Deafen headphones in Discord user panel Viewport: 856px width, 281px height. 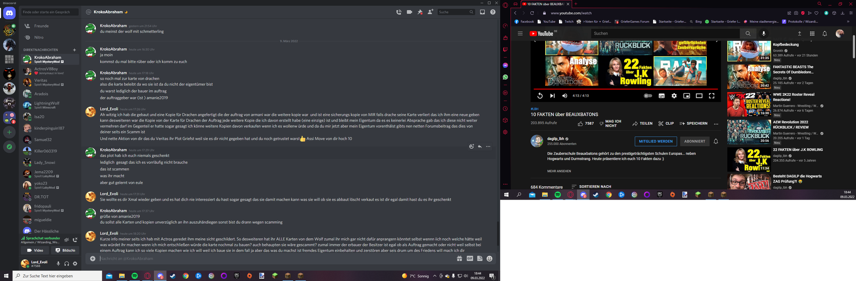(x=66, y=264)
